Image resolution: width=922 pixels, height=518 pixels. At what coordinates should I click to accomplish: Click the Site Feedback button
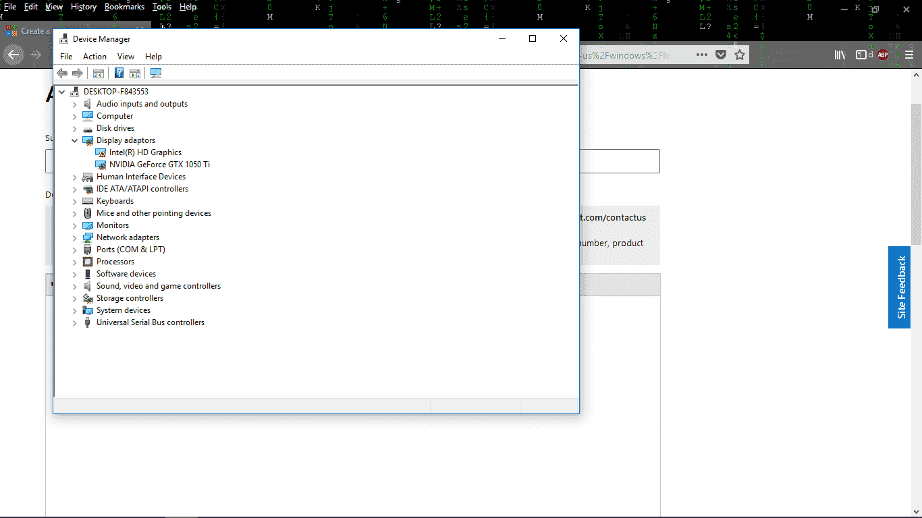[899, 287]
